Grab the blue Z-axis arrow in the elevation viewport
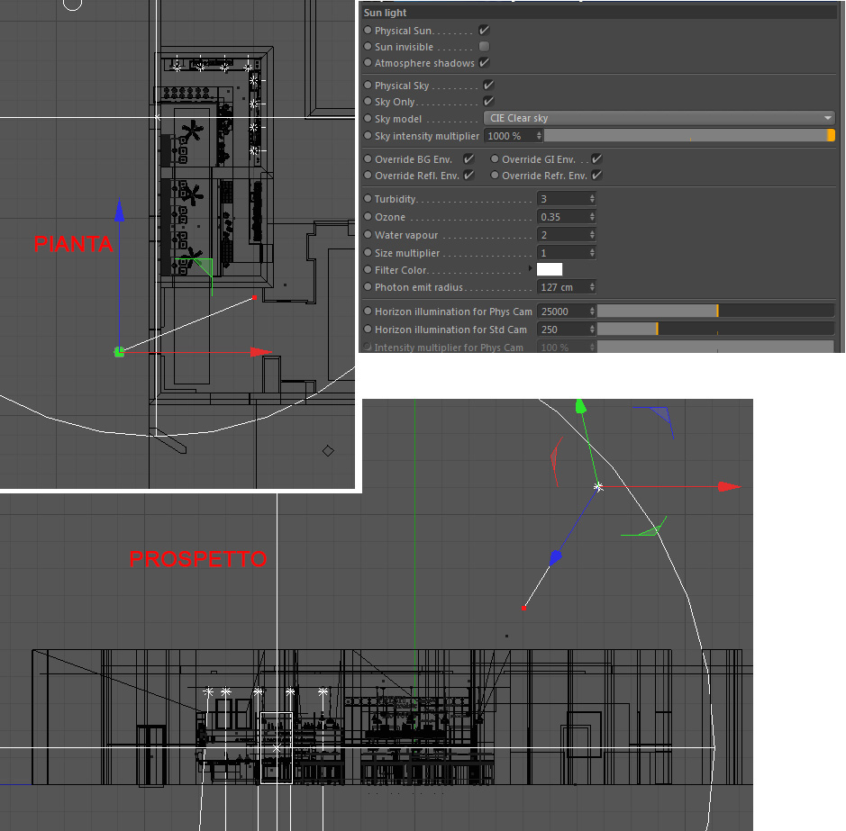 555,557
